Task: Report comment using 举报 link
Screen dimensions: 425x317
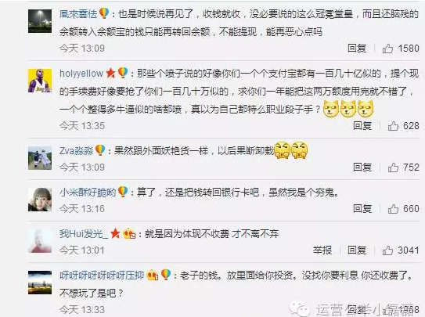Action: pyautogui.click(x=322, y=250)
